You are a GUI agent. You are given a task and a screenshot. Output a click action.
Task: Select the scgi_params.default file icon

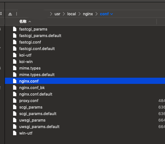tap(15, 114)
